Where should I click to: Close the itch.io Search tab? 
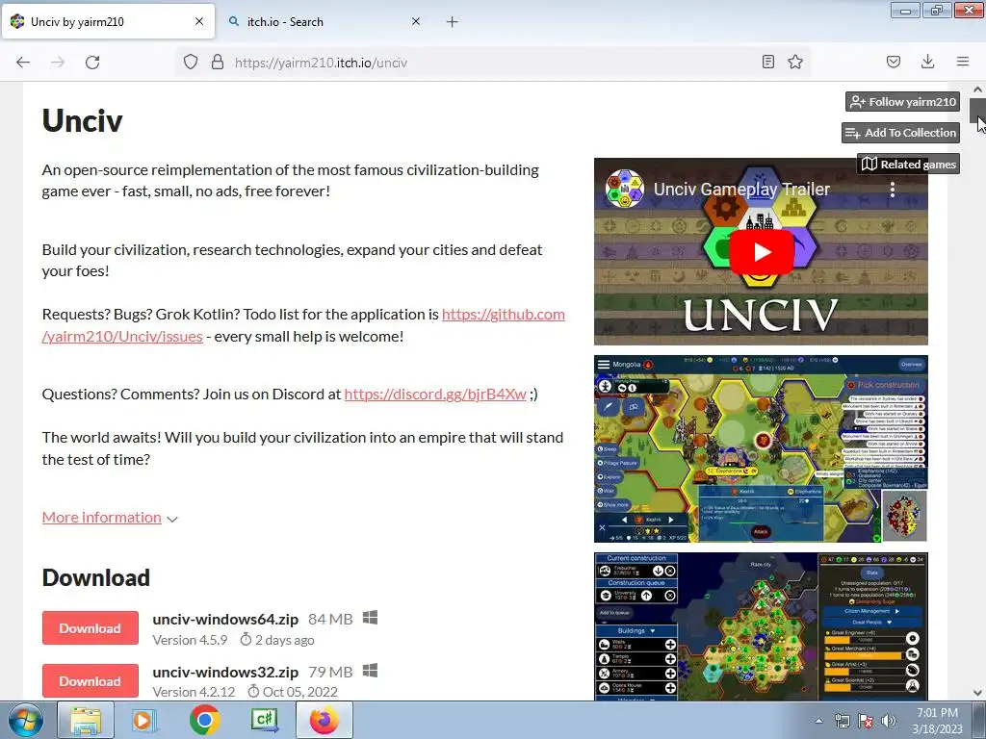point(416,21)
